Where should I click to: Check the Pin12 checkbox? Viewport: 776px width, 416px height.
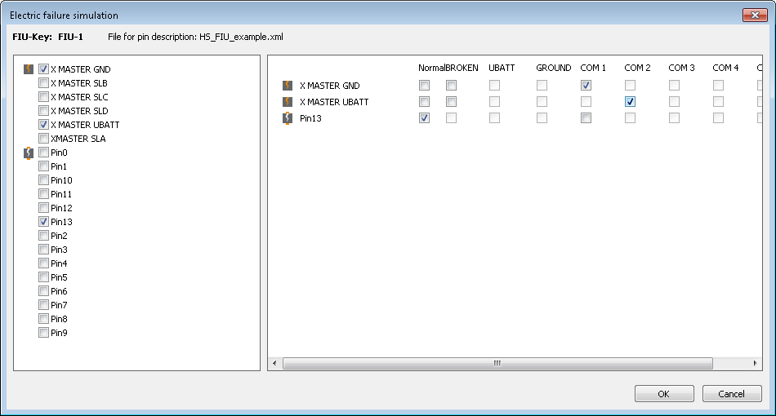point(43,207)
